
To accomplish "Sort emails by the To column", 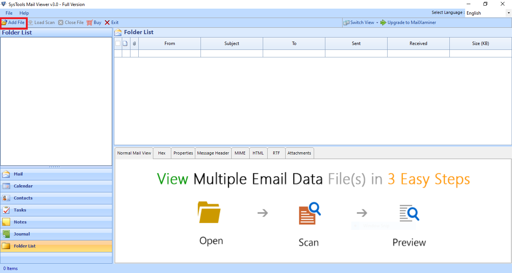I will (294, 43).
